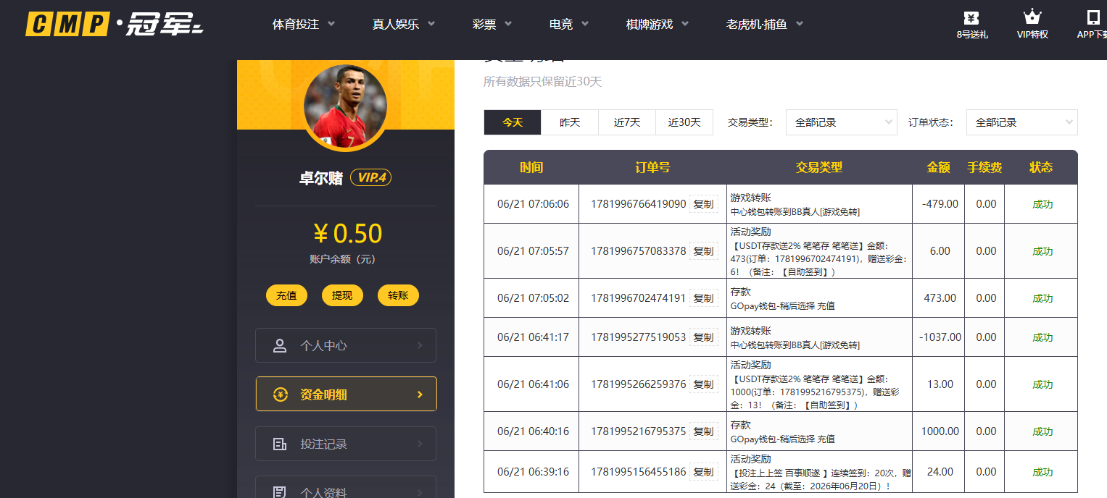Expand the 真人娱乐 menu

tap(404, 24)
